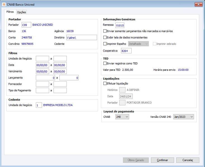Click the first Vencimento date field
This screenshot has height=167, width=205.
[x=42, y=71]
